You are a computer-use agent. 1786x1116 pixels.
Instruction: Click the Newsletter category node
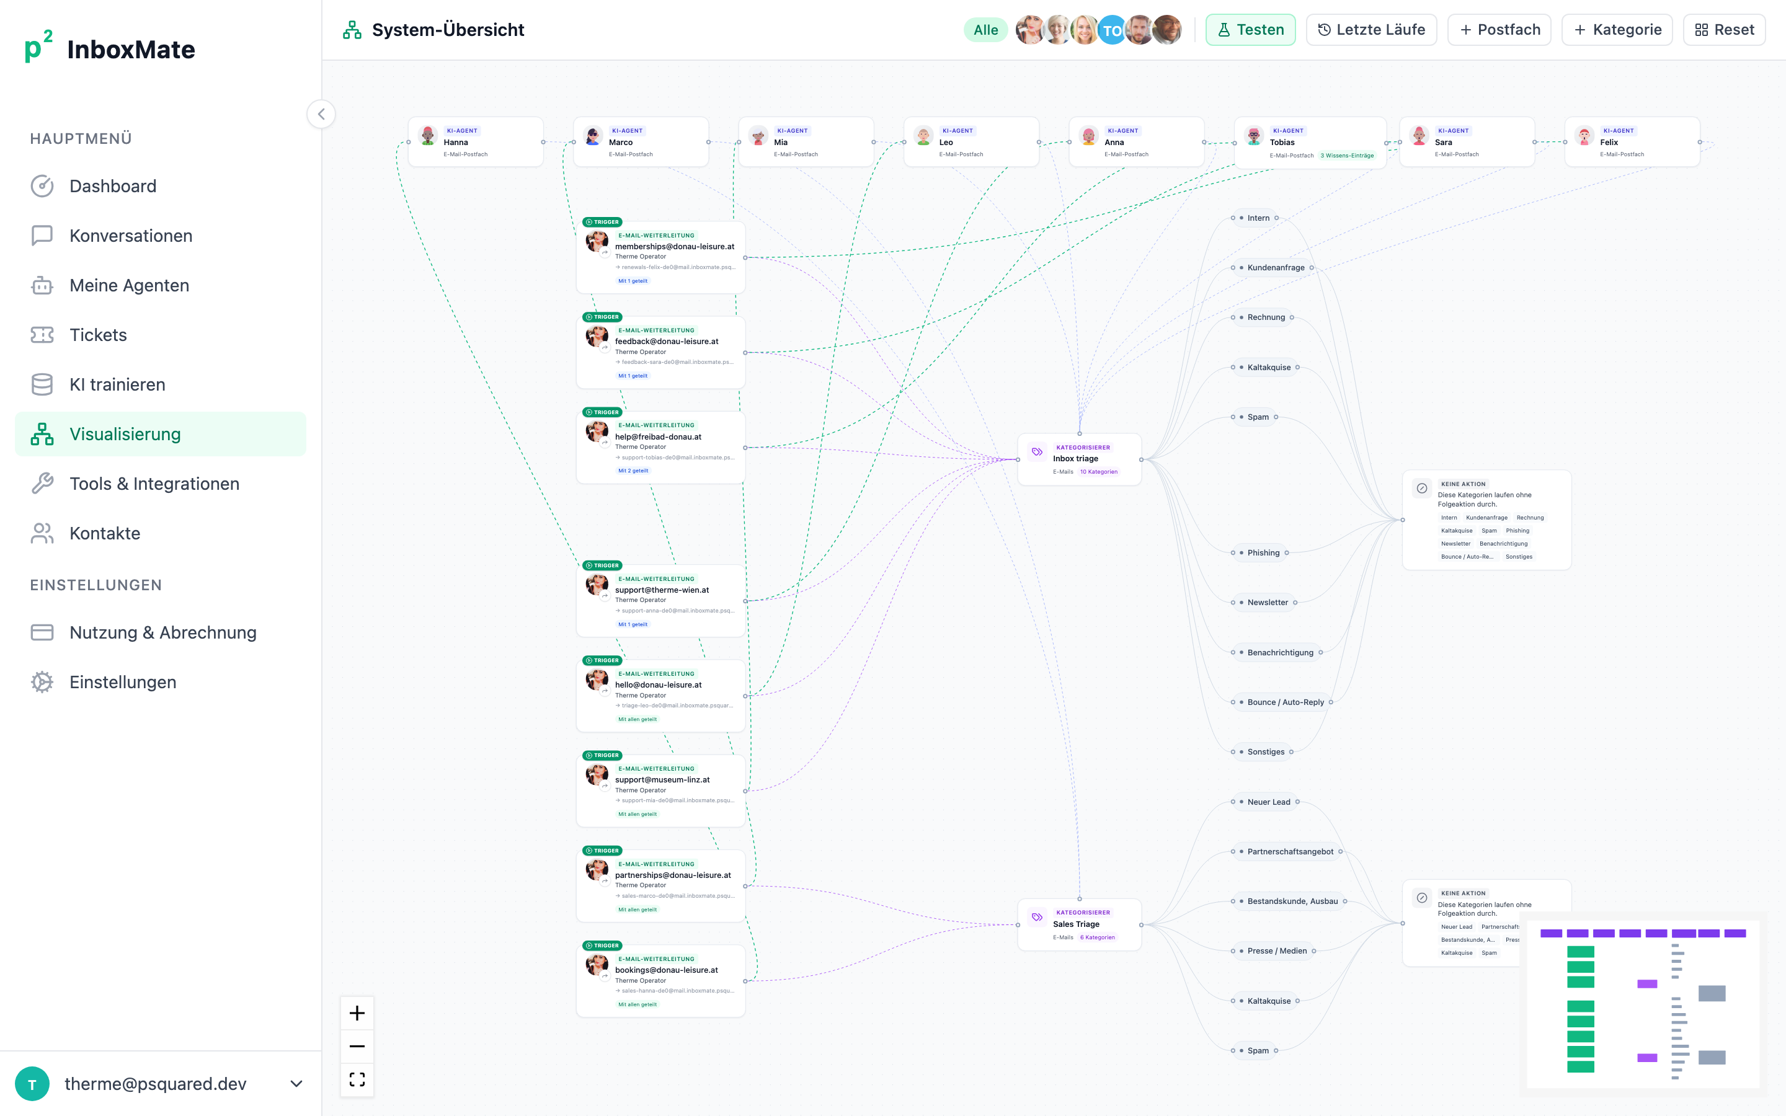click(x=1263, y=602)
